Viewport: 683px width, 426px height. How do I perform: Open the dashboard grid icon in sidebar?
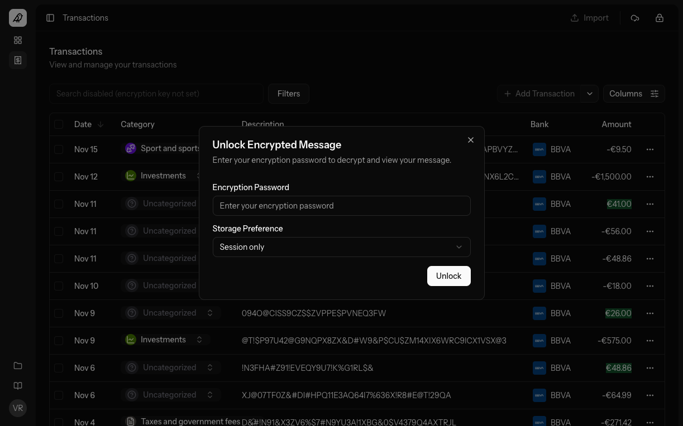point(17,40)
